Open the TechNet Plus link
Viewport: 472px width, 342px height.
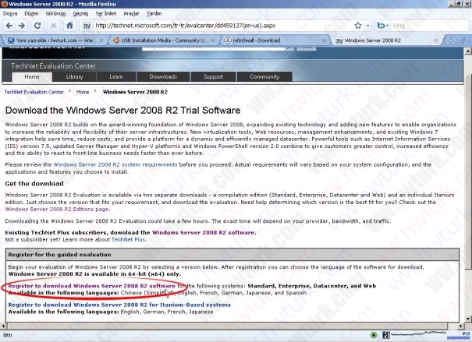click(x=129, y=239)
